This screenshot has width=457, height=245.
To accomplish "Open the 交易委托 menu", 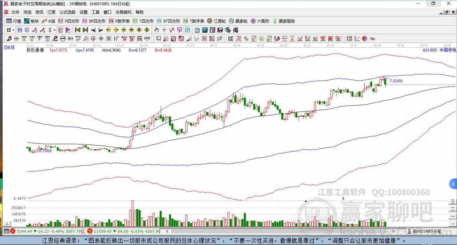I will coord(124,12).
